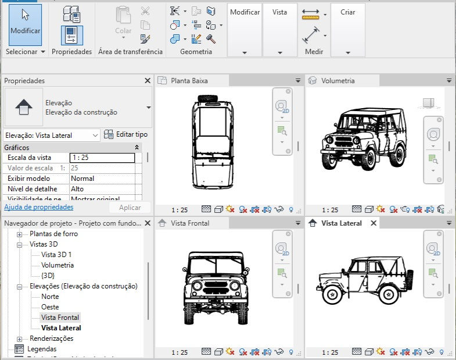
Task: Expand the Renderizações node
Action: (x=19, y=339)
